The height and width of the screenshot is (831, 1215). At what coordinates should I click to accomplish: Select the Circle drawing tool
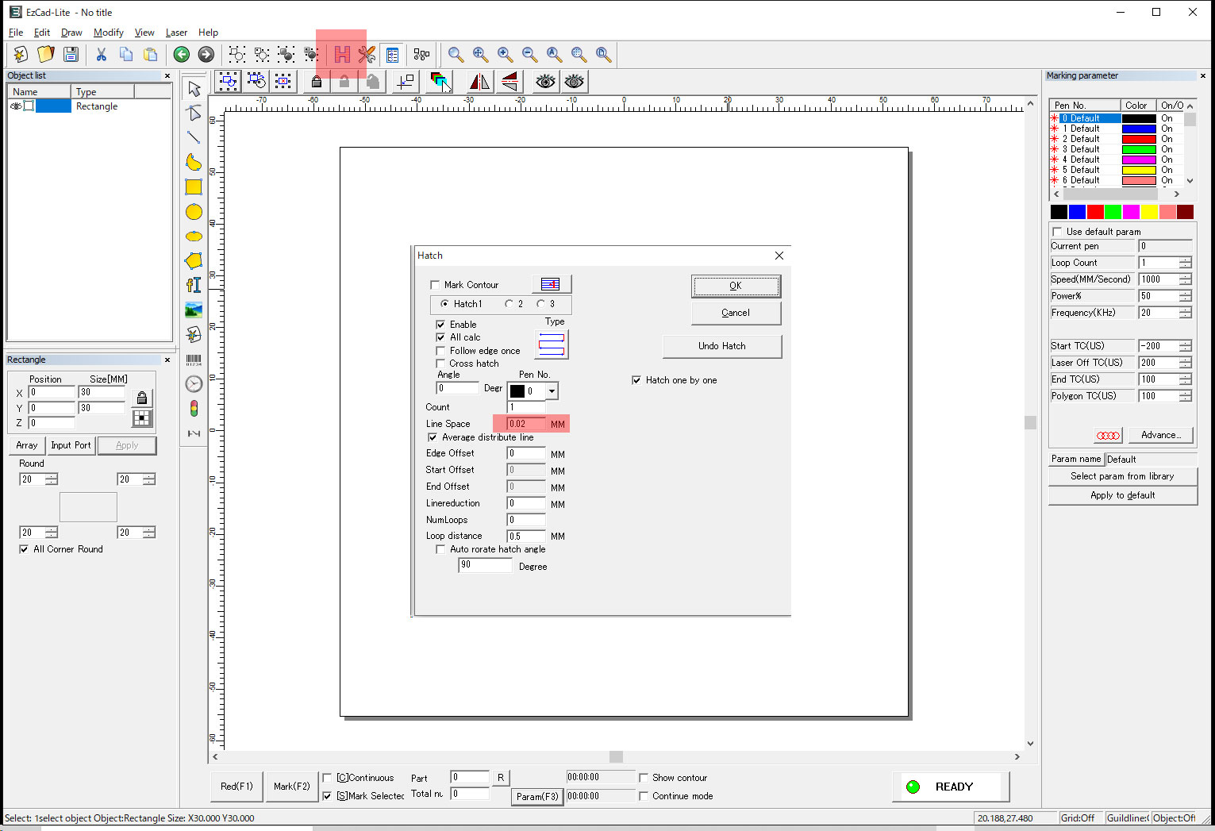click(x=194, y=212)
